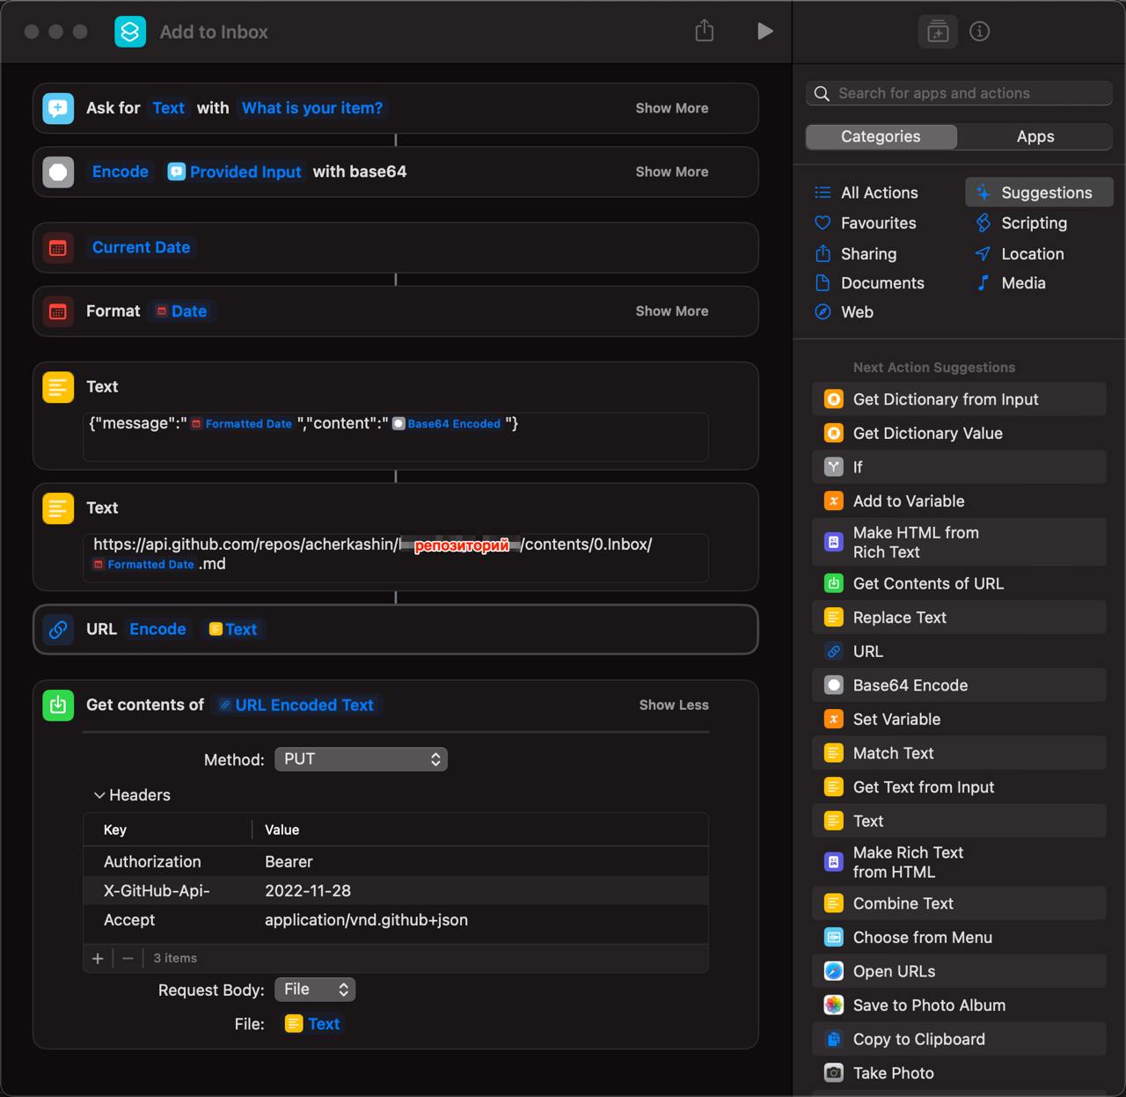
Task: Click the search for apps and actions field
Action: (959, 93)
